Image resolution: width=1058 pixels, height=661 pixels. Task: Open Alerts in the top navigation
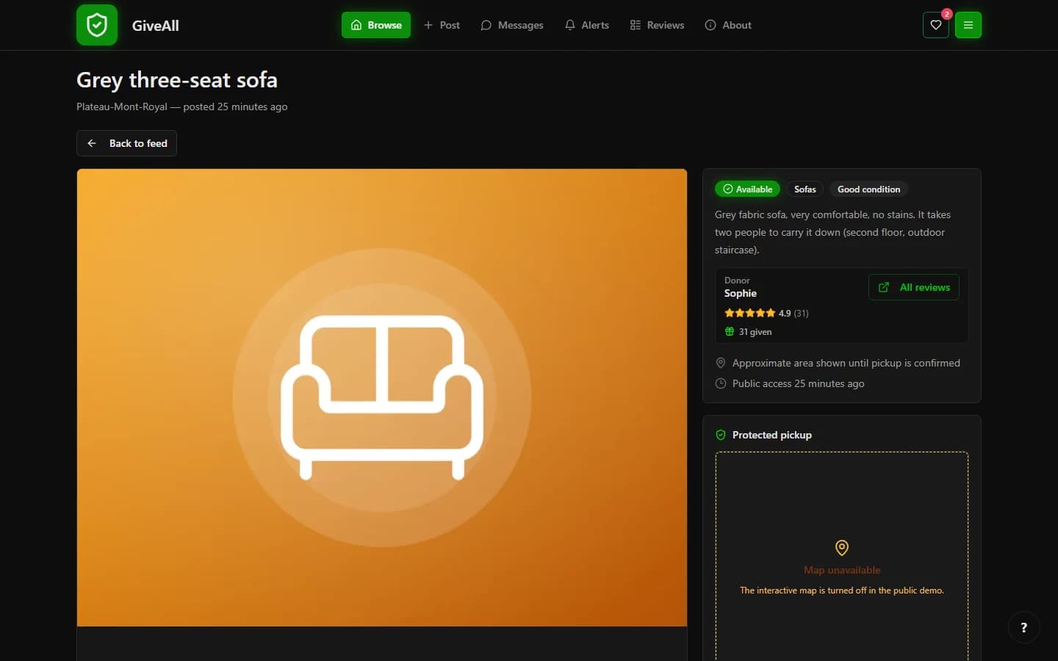point(587,25)
